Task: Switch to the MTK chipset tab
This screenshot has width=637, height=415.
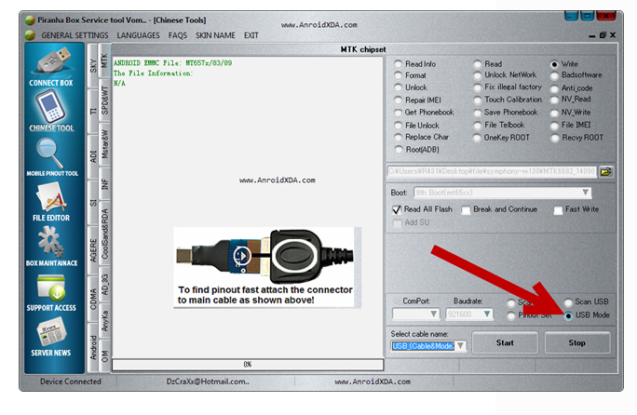Action: [x=105, y=60]
